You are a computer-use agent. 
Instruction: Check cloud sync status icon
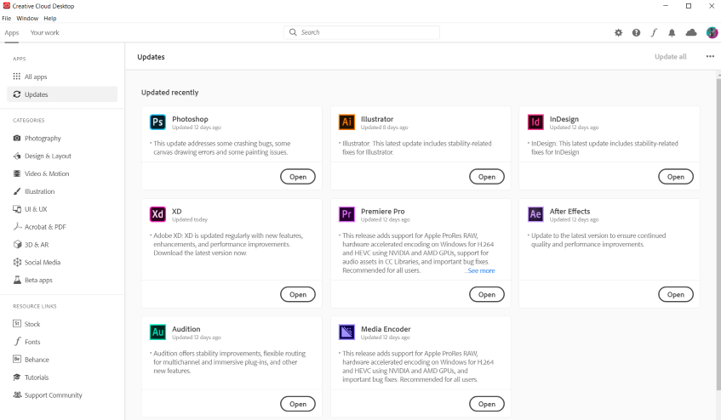(x=691, y=32)
